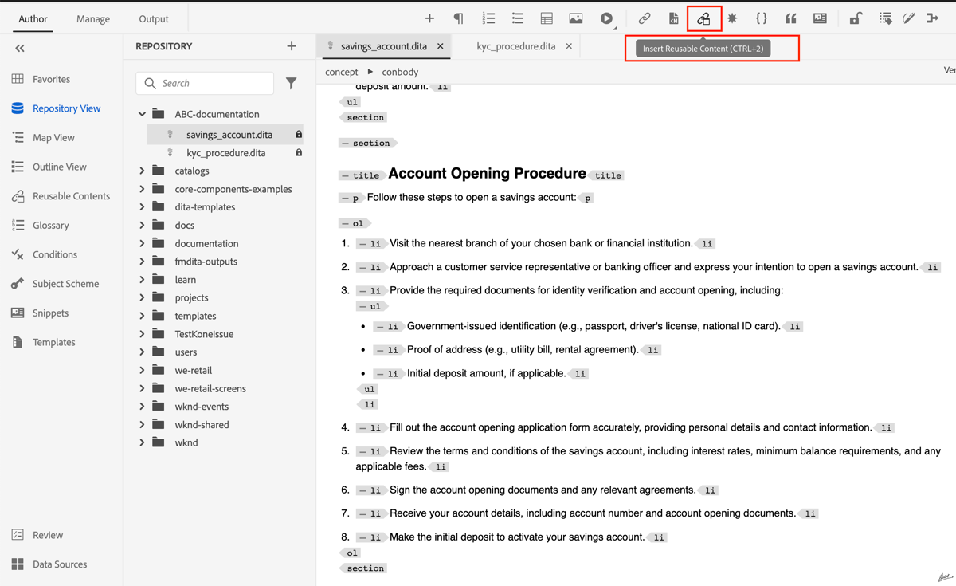Insert an image into the document
Image resolution: width=956 pixels, height=586 pixels.
(x=577, y=18)
